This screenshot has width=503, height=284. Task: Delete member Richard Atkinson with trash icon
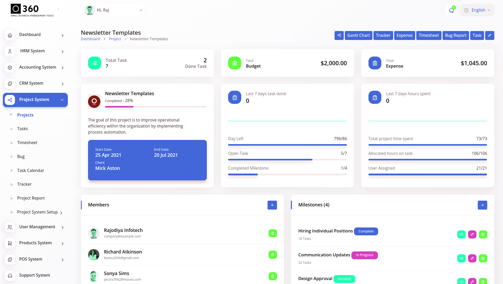[x=273, y=255]
